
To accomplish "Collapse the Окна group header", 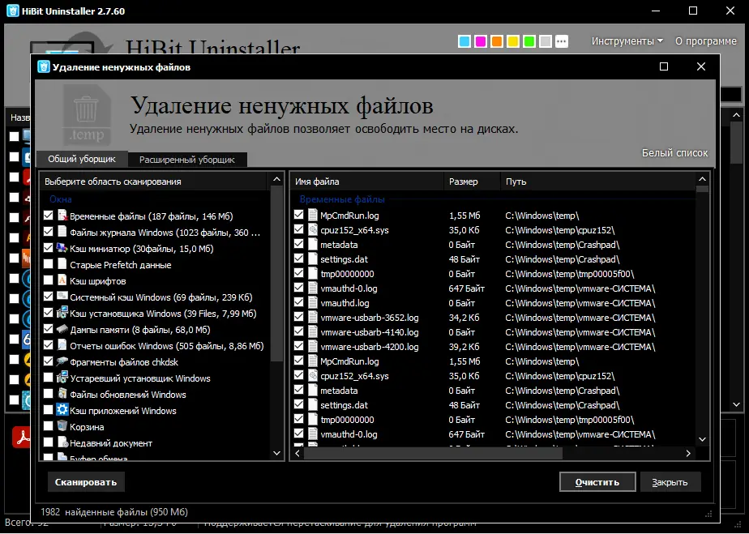I will (60, 199).
